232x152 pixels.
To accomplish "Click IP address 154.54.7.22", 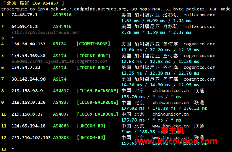I will click(x=26, y=68).
